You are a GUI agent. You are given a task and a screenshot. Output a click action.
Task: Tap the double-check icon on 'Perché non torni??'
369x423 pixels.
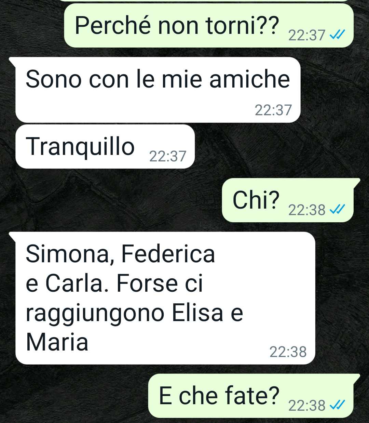[x=337, y=35]
